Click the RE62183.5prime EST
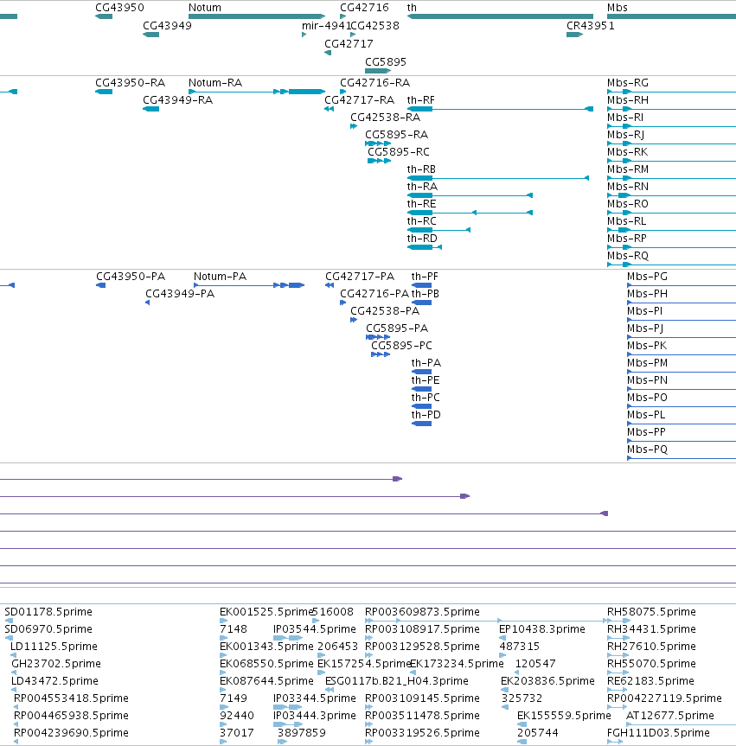 pos(618,690)
